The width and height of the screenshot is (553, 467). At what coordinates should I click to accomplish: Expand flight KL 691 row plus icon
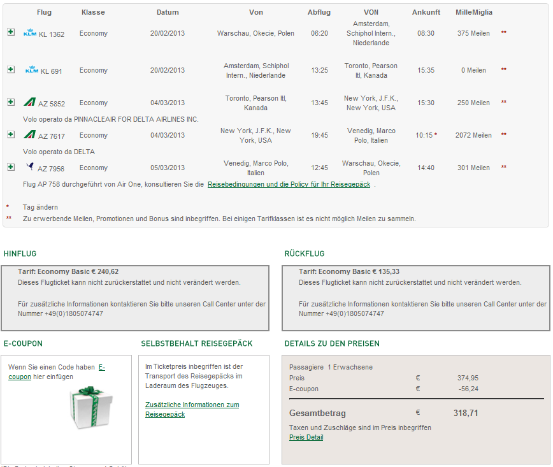[10, 69]
